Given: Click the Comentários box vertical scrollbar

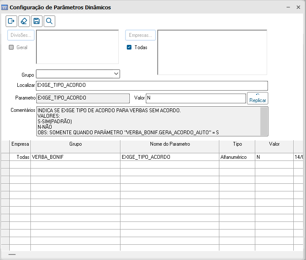Looking at the screenshot, I should click(264, 121).
